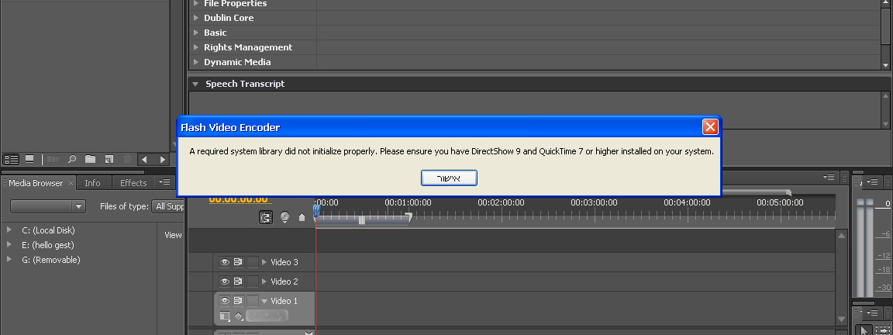The height and width of the screenshot is (335, 893).
Task: Confirm the error dialog with אישור
Action: coord(449,178)
